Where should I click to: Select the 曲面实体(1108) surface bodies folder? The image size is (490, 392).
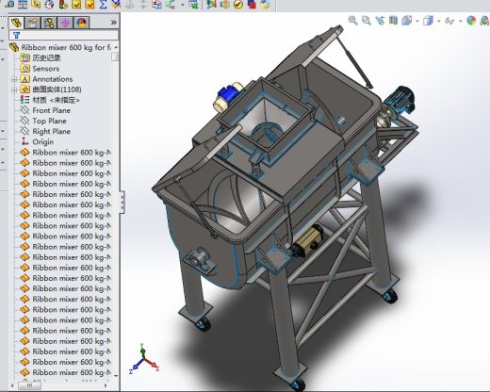(51, 90)
